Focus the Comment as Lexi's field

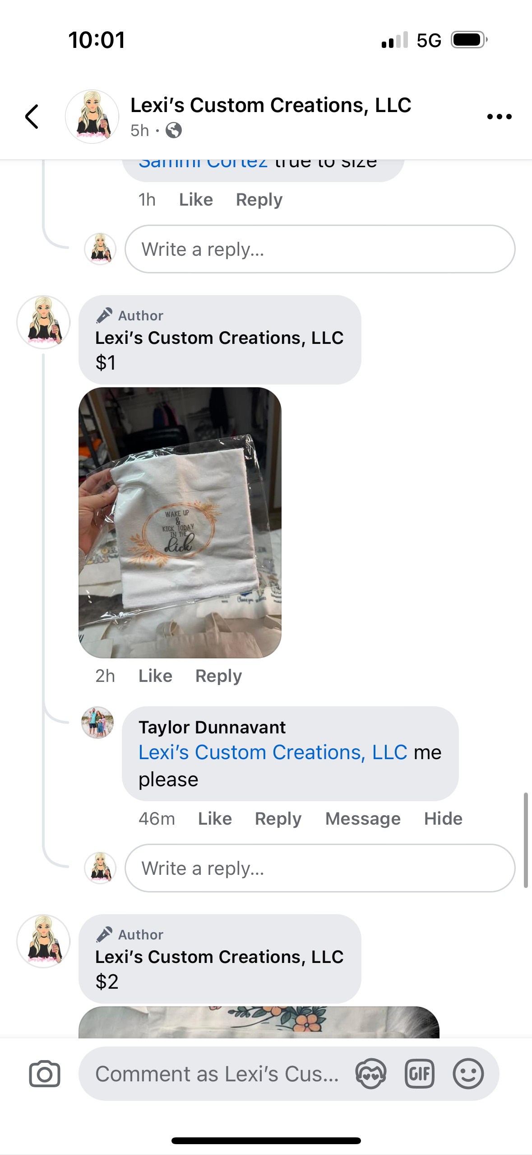(x=217, y=1074)
